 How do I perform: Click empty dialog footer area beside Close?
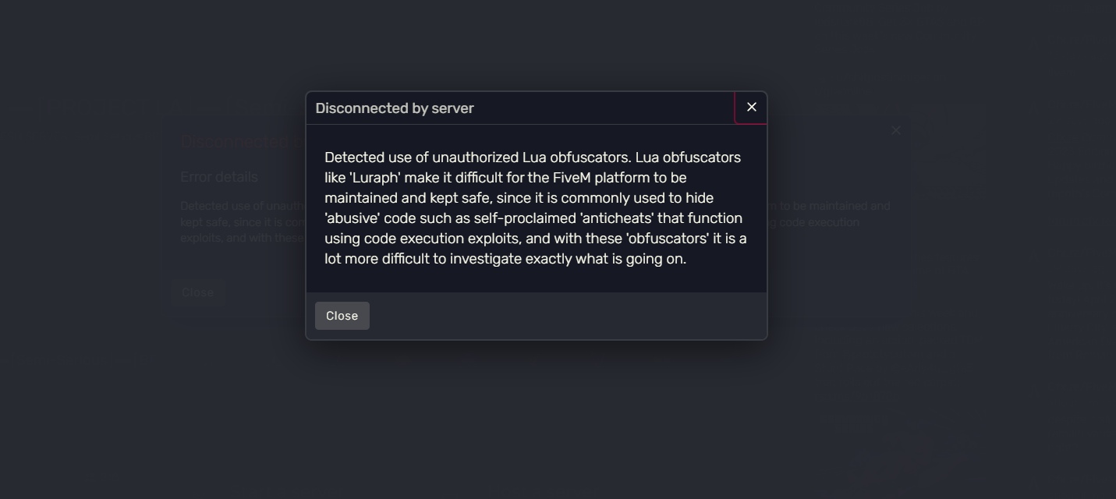(x=562, y=316)
